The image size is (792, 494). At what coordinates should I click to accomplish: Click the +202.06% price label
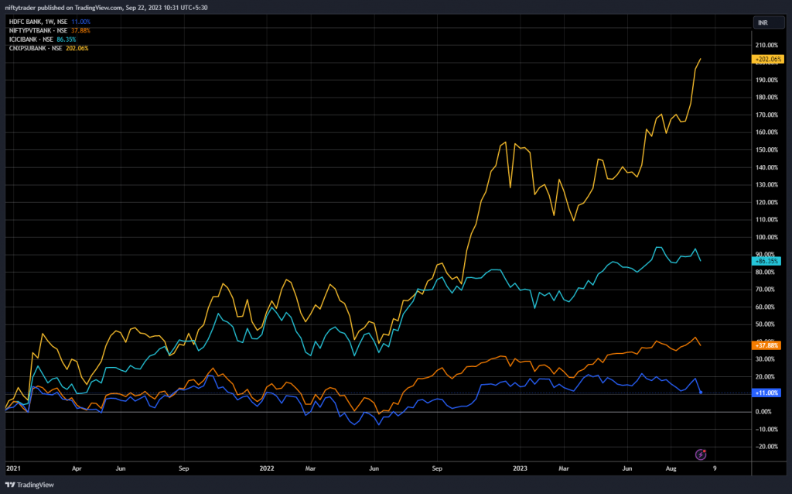(x=768, y=59)
